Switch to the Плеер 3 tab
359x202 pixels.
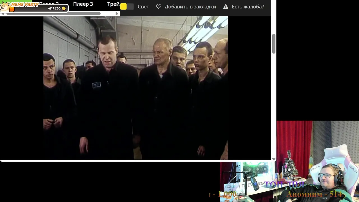(83, 4)
